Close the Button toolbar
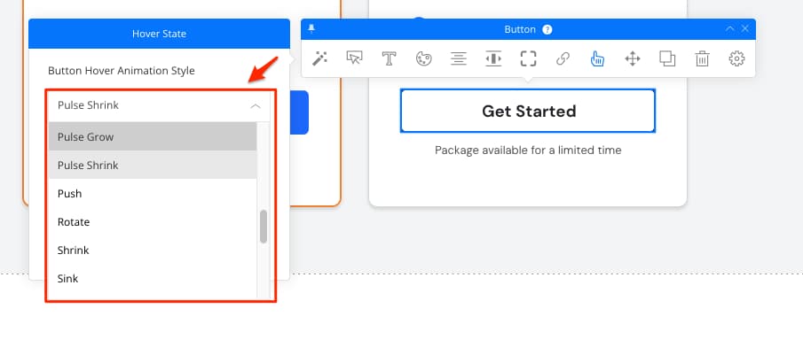Viewport: 803px width, 347px height. (745, 29)
